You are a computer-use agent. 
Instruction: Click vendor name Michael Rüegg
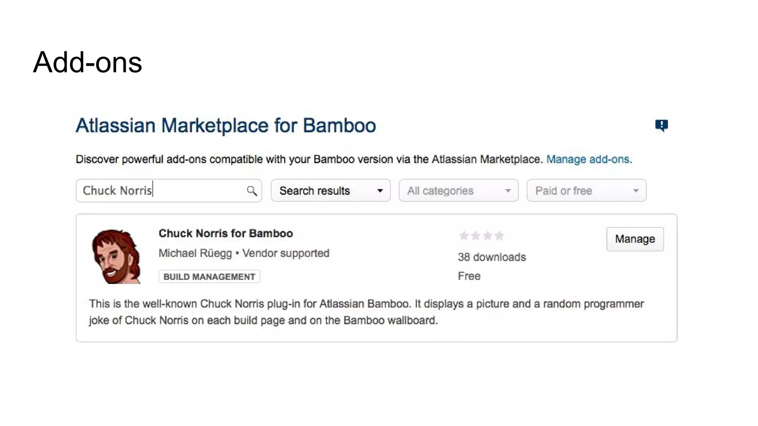tap(195, 253)
